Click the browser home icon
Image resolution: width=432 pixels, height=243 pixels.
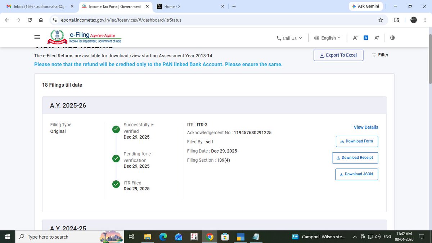(41, 20)
